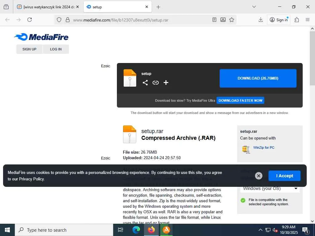
Task: Open the Firefox View icon at tab strip
Action: click(x=6, y=7)
